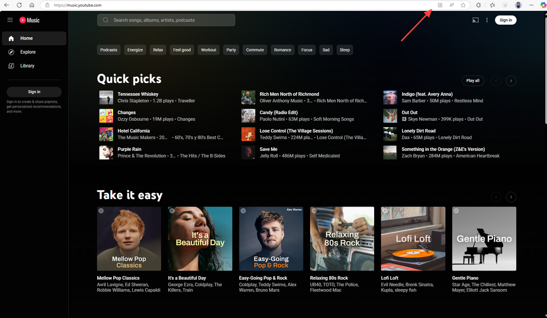
Task: Click the Sign in button at top right
Action: 505,20
